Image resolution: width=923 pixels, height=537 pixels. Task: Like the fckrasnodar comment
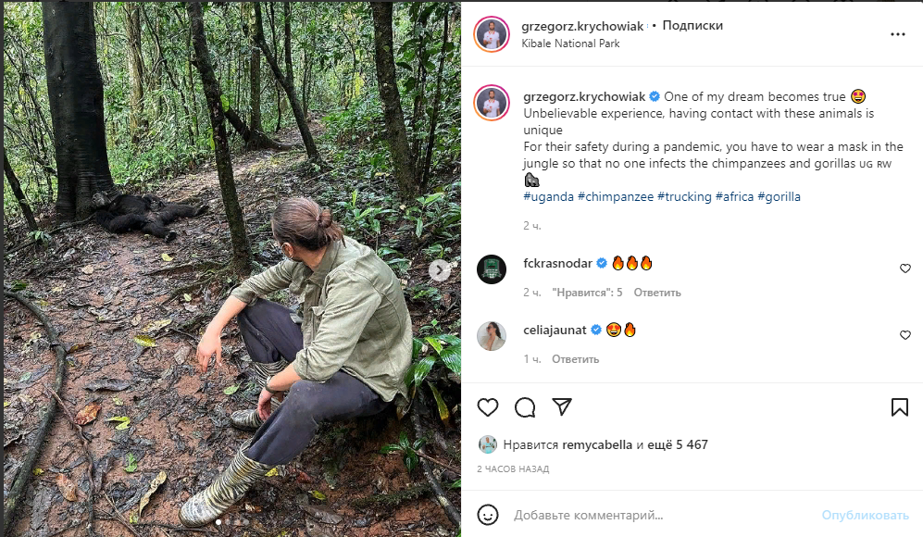point(905,268)
